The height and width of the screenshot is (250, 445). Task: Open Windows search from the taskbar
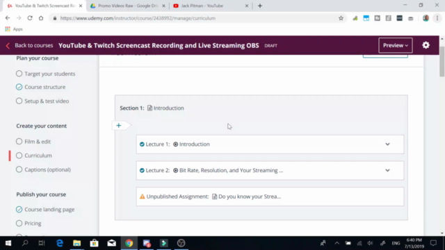(x=25, y=243)
